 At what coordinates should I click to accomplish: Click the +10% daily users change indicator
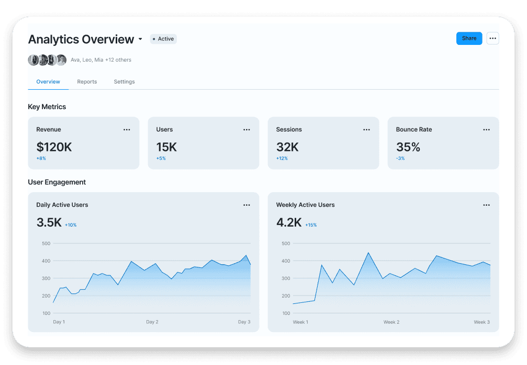coord(71,225)
